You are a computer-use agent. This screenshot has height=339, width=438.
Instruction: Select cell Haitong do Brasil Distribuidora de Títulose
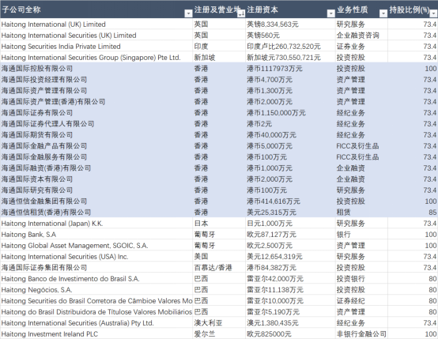[x=96, y=312]
